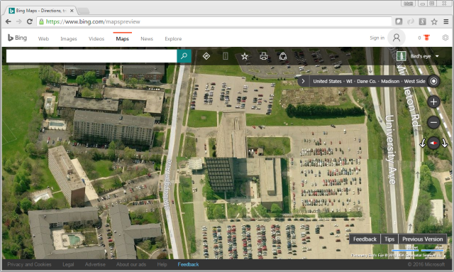
Task: Rotate view counterclockwise with left arrow
Action: 423,143
